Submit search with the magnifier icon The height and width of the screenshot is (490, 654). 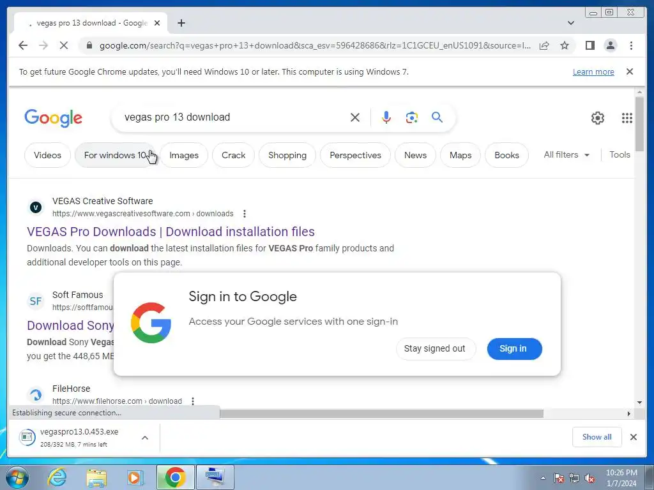[x=437, y=117]
